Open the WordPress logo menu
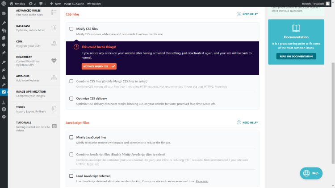This screenshot has height=188, width=335. (x=4, y=4)
